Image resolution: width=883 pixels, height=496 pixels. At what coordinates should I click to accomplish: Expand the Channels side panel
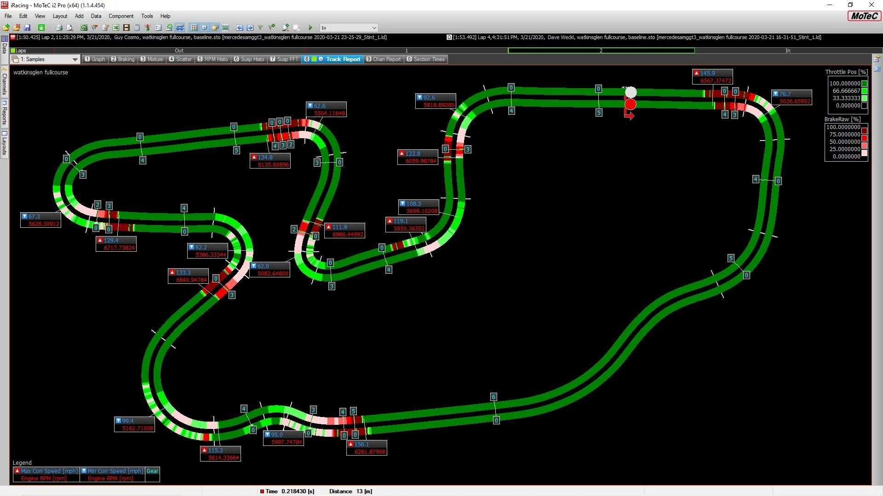(x=4, y=82)
